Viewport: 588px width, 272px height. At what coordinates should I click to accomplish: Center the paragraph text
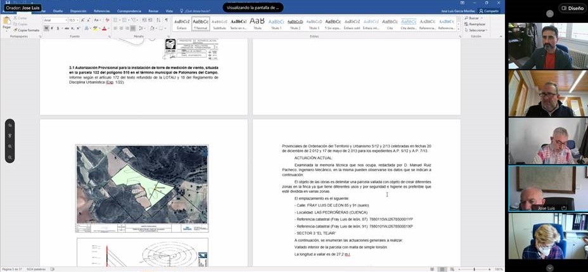(122, 29)
